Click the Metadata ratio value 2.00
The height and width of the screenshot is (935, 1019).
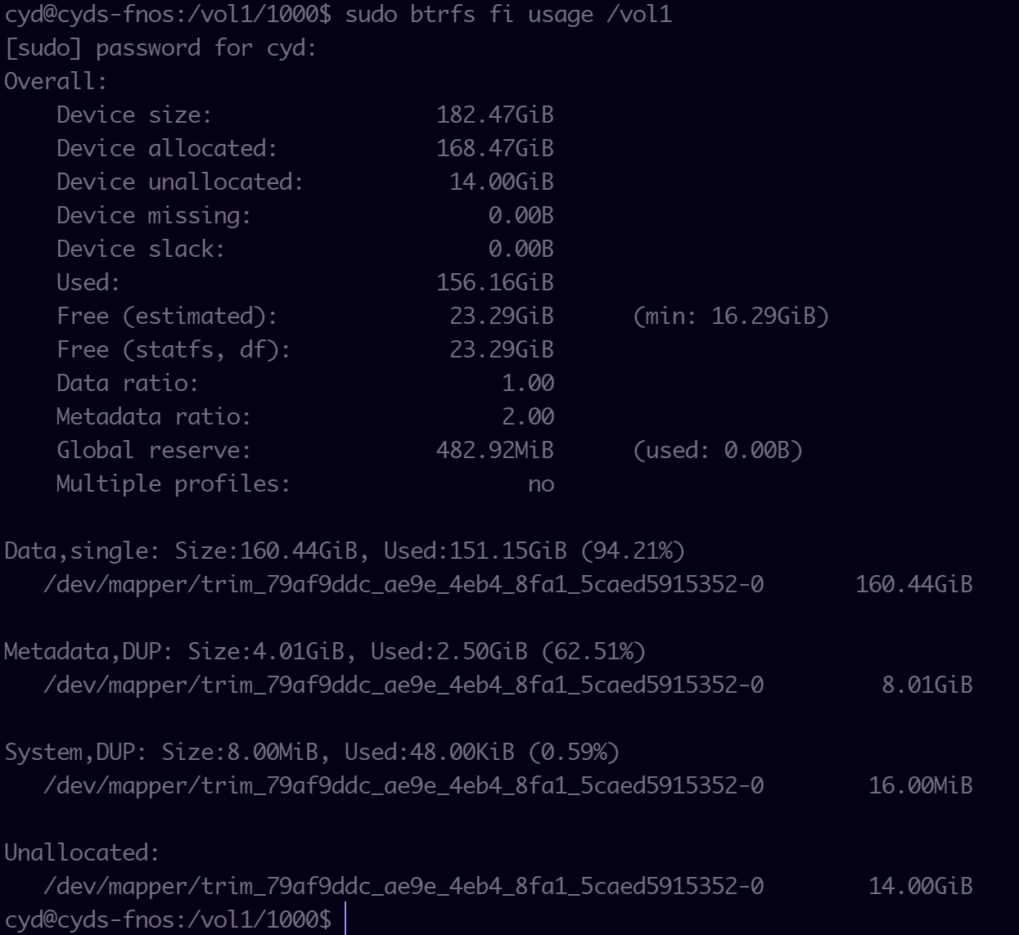pyautogui.click(x=528, y=416)
